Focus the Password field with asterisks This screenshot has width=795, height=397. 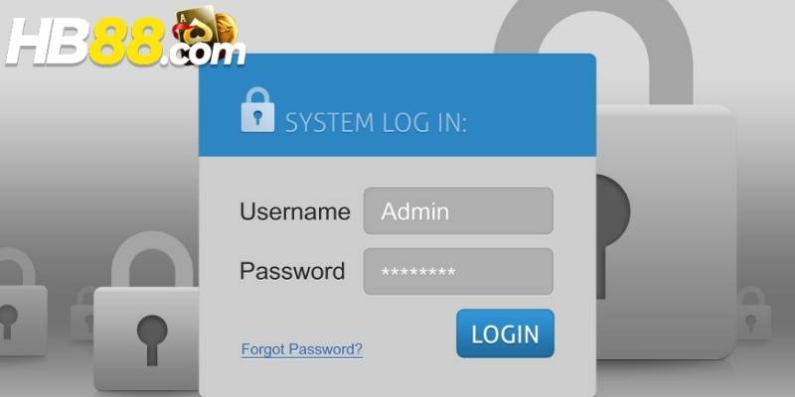pyautogui.click(x=458, y=271)
